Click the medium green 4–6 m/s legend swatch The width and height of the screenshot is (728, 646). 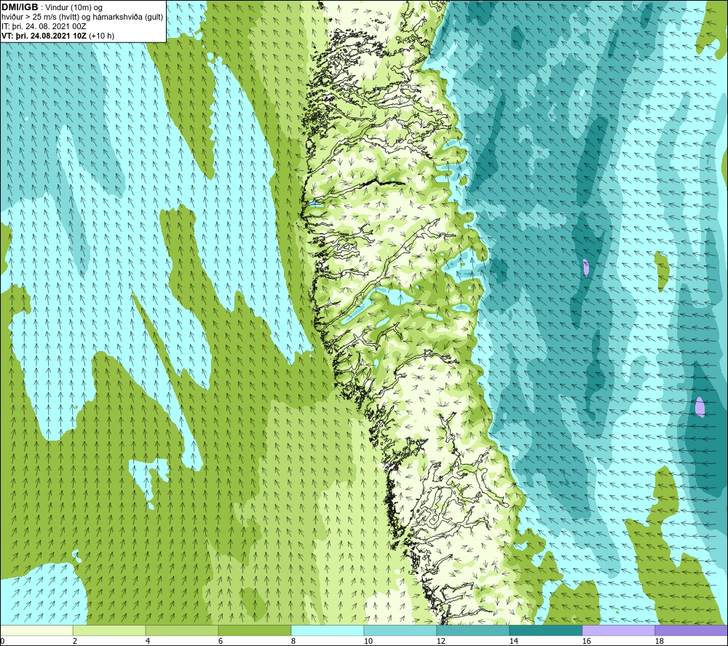[x=182, y=630]
